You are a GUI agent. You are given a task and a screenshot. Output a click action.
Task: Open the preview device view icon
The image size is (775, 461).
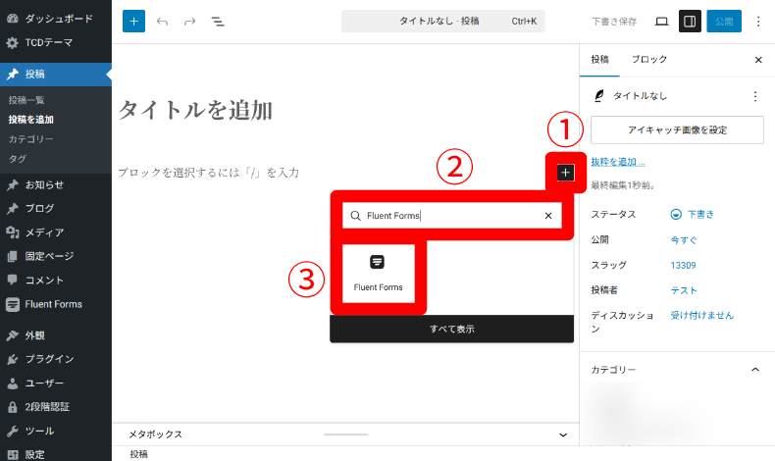point(661,22)
